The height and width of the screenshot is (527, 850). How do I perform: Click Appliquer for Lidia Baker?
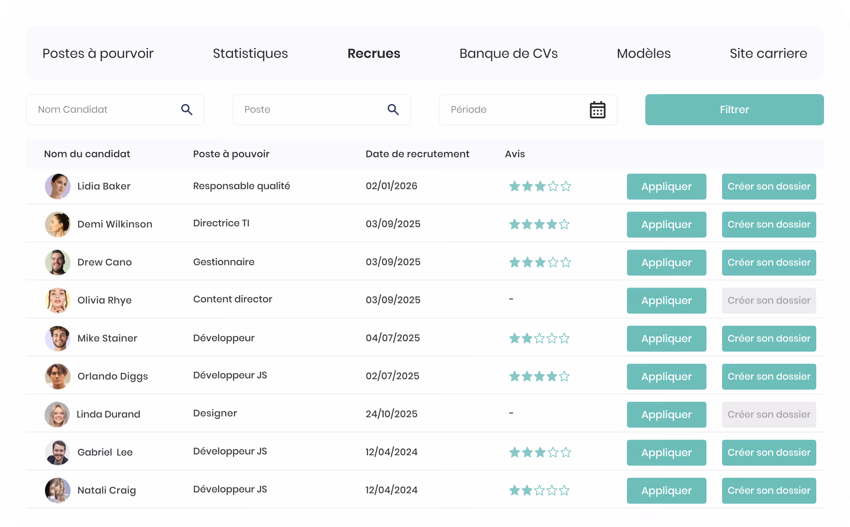click(667, 187)
